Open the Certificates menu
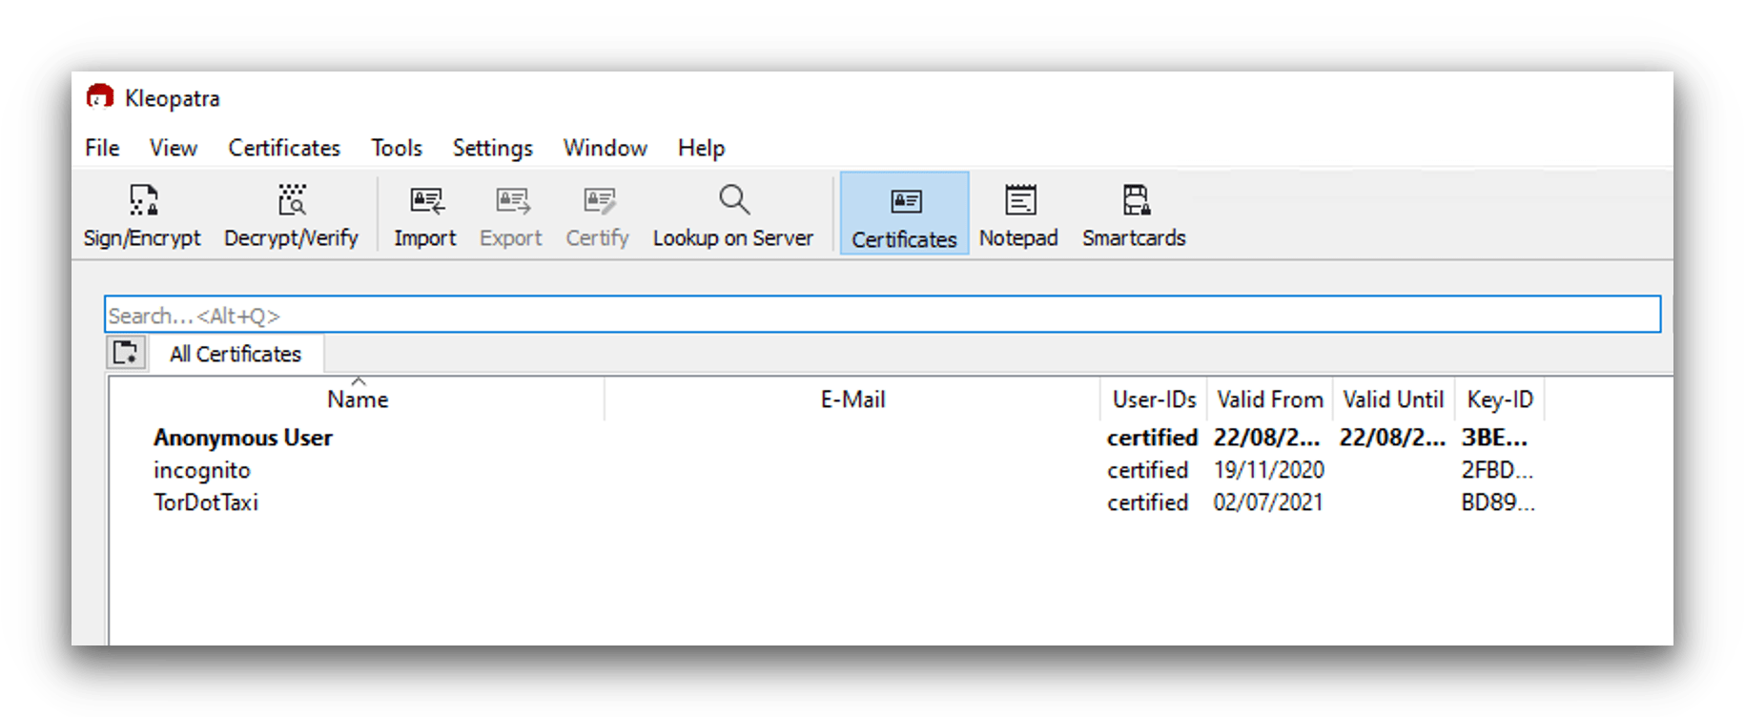The image size is (1745, 717). pos(284,148)
